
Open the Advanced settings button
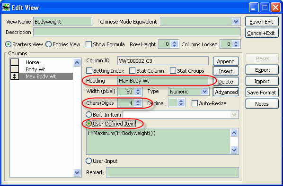(226, 92)
